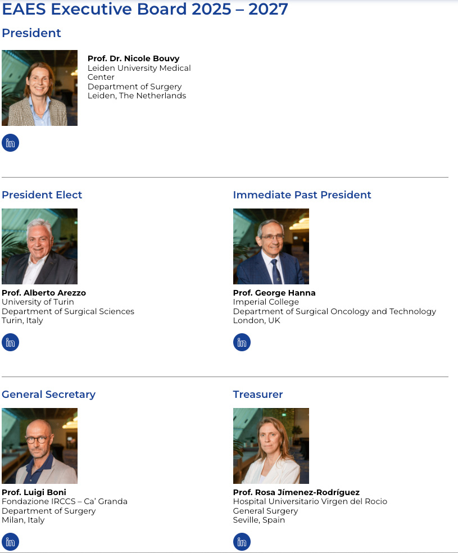Select the name Prof. Alberto Arezzo
The width and height of the screenshot is (458, 553).
click(x=44, y=293)
